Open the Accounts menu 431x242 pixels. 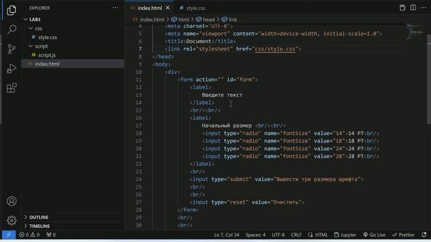click(11, 201)
